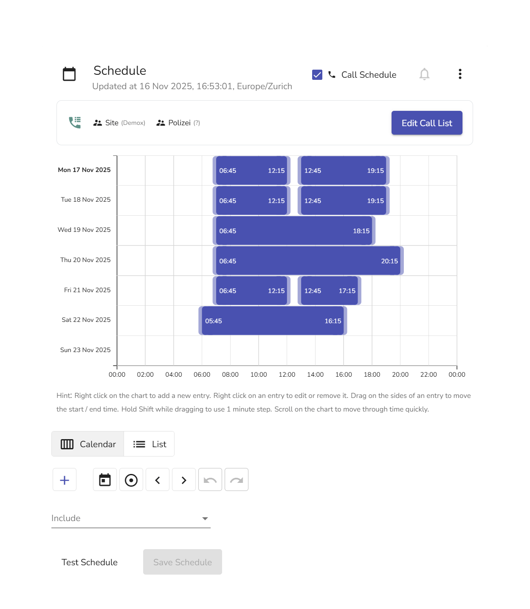
Task: Click Wednesday's 06:45 to 18:15 schedule entry
Action: click(x=294, y=231)
